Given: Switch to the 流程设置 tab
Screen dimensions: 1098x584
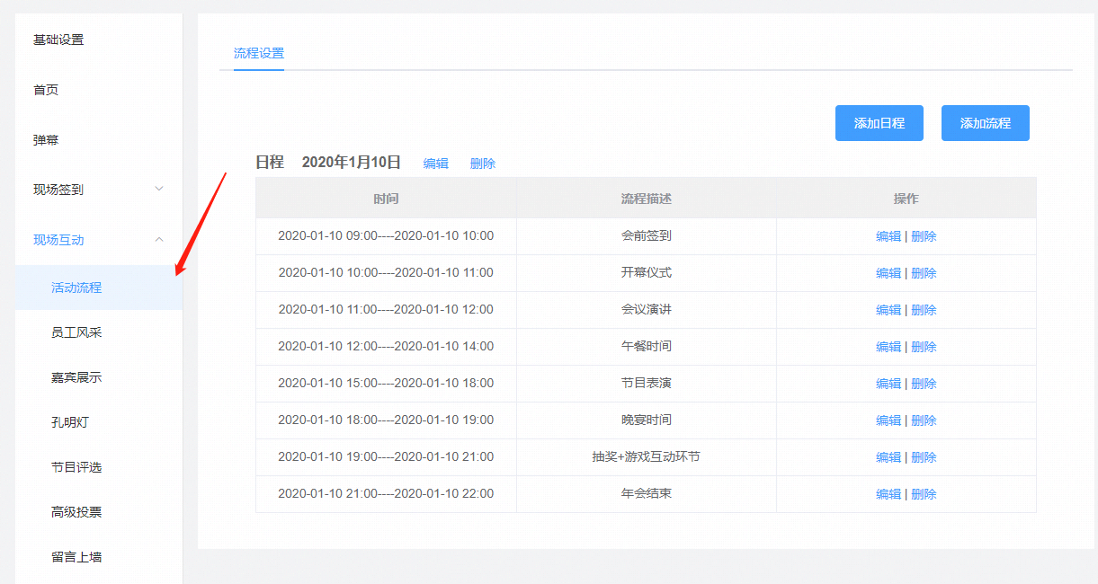Looking at the screenshot, I should (259, 53).
